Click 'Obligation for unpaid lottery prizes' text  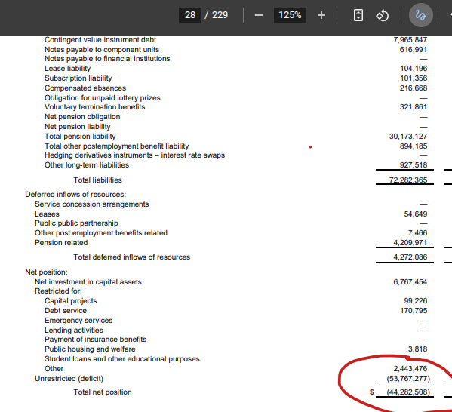(x=103, y=98)
